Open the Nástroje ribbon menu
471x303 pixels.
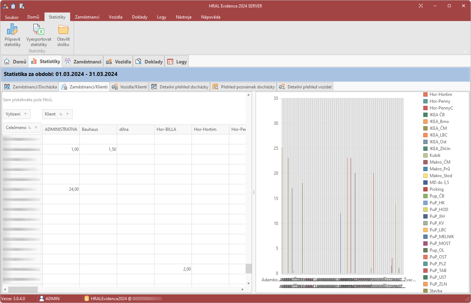[184, 17]
